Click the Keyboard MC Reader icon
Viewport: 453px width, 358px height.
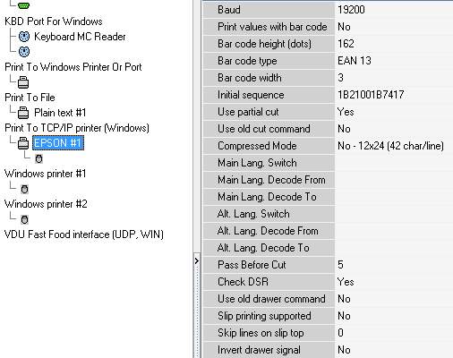tap(24, 37)
